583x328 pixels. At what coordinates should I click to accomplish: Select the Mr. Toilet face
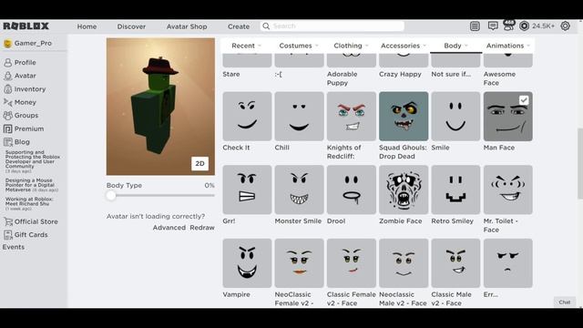508,190
